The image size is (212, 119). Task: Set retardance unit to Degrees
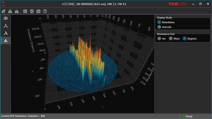(x=185, y=38)
